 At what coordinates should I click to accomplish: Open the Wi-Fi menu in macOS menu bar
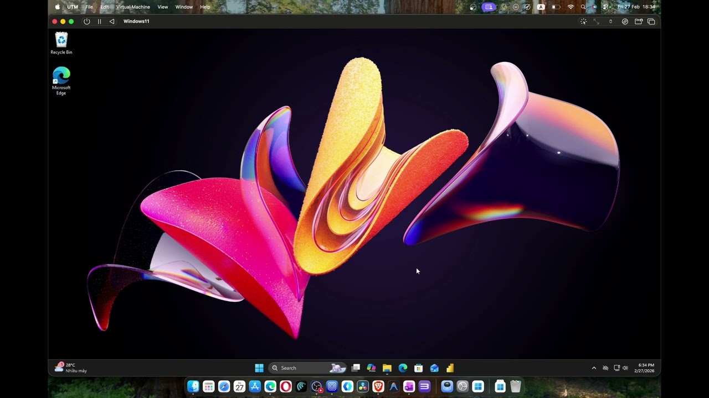(x=571, y=7)
